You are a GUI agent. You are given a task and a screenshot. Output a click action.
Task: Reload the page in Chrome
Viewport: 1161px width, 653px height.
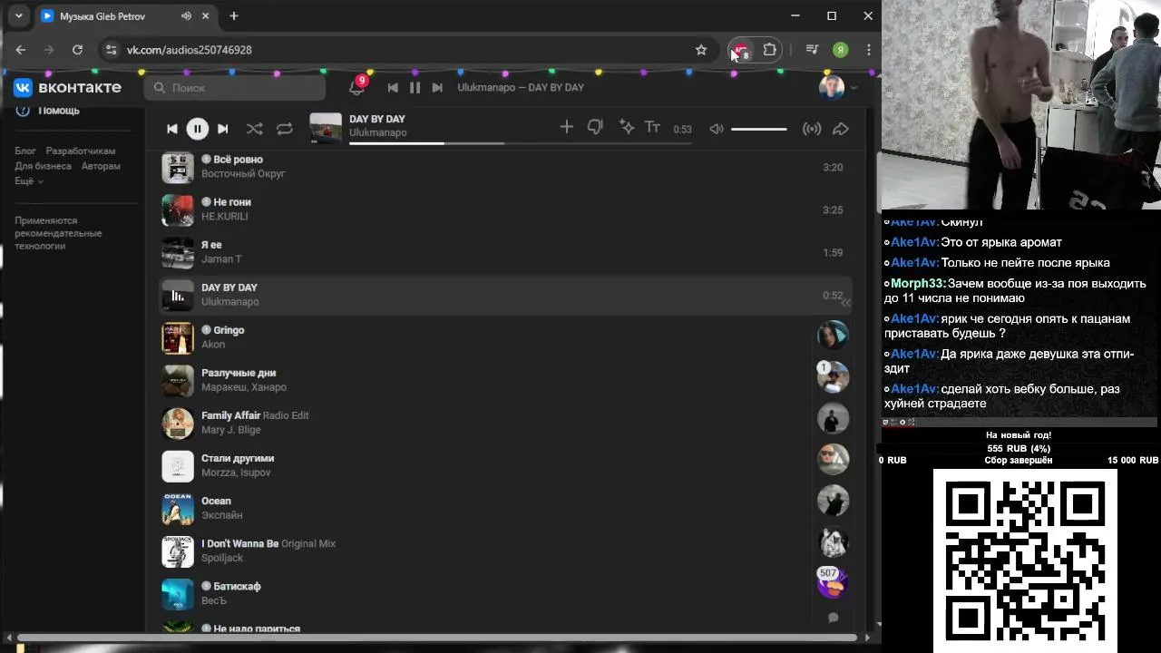(x=77, y=50)
